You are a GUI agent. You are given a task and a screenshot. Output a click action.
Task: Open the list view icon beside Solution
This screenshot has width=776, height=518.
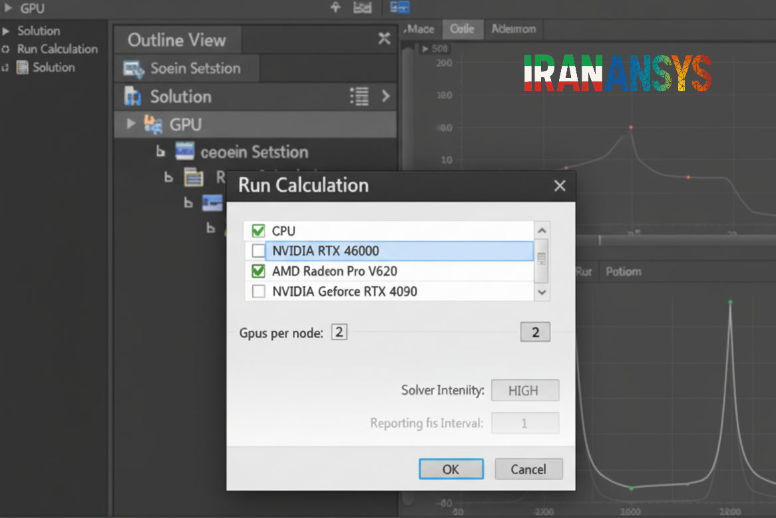click(359, 96)
